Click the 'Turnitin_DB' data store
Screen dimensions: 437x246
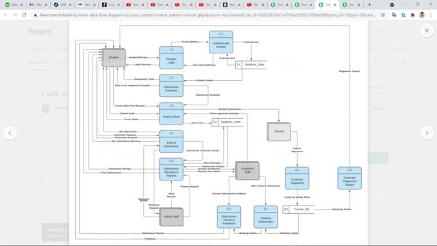click(298, 209)
